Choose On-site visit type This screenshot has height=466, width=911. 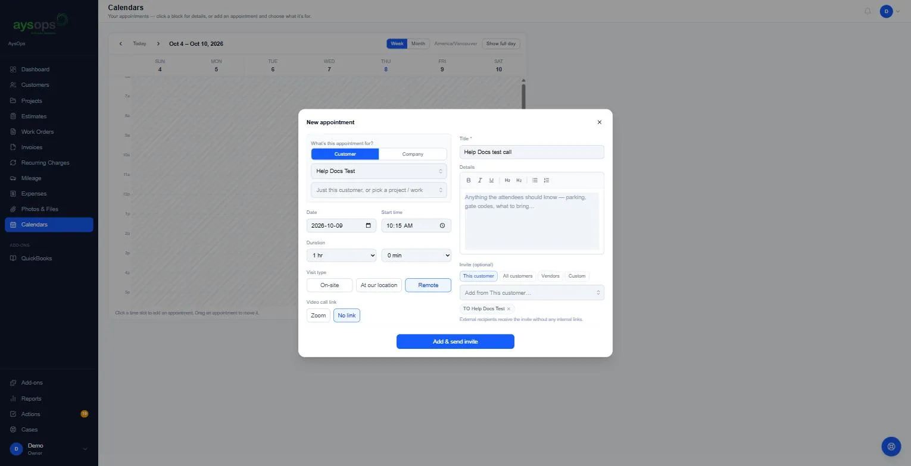330,285
